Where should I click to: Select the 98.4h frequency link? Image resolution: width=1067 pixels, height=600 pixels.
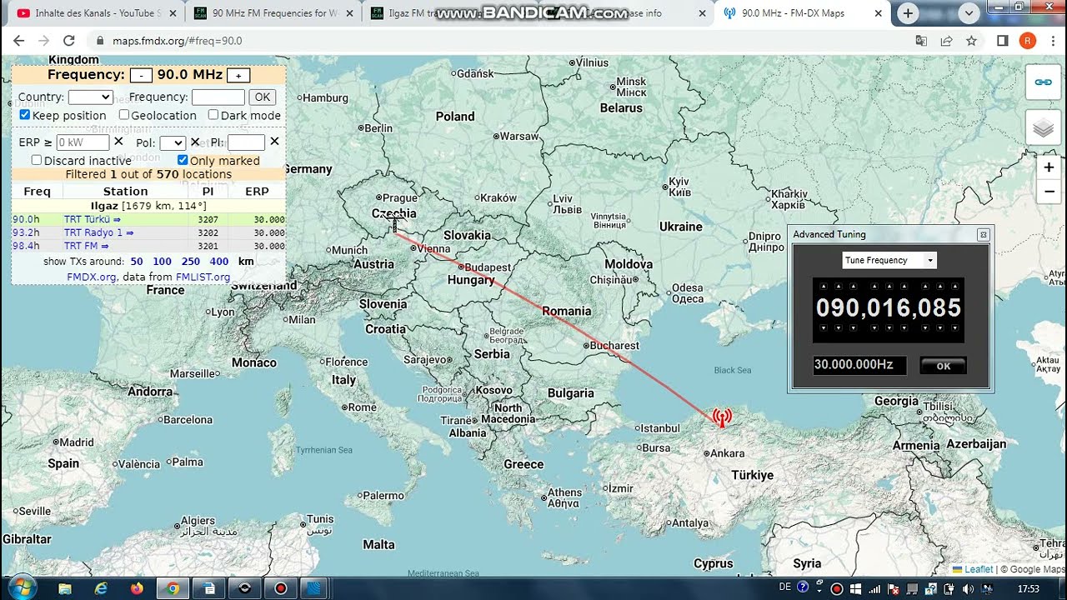click(x=26, y=246)
